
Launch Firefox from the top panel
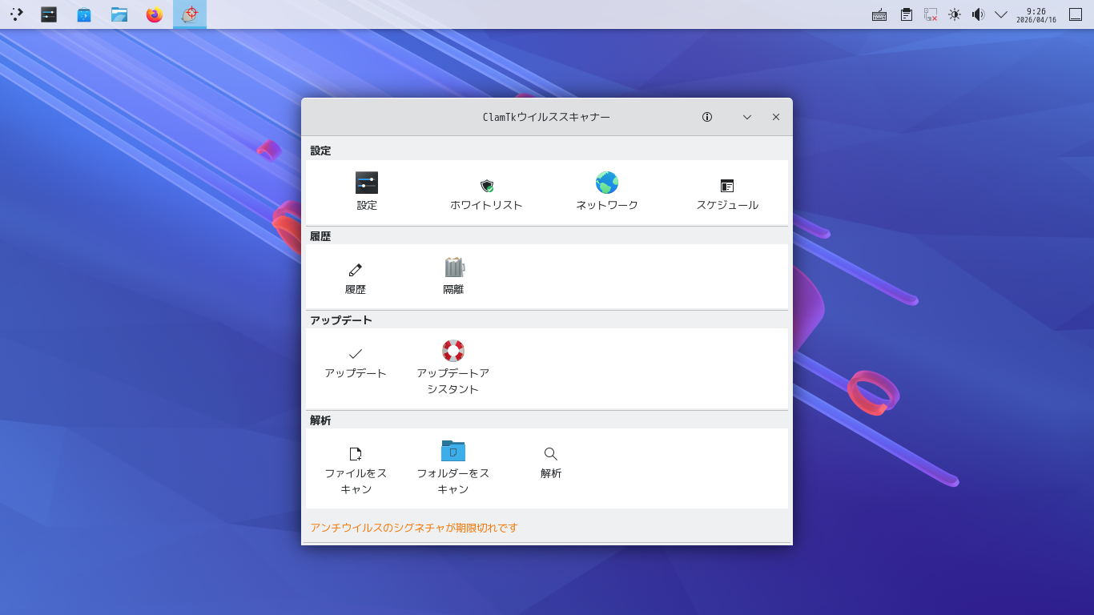click(155, 14)
